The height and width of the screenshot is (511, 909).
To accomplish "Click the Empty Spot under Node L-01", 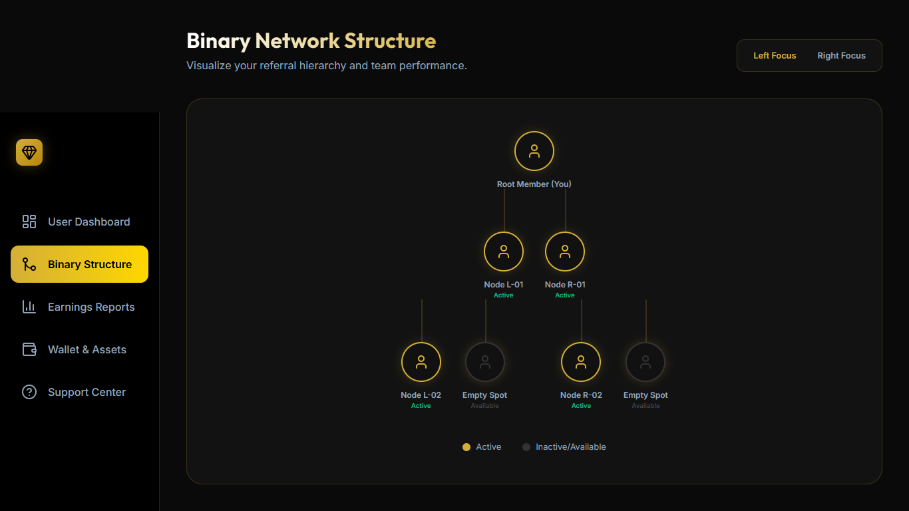I will click(485, 362).
